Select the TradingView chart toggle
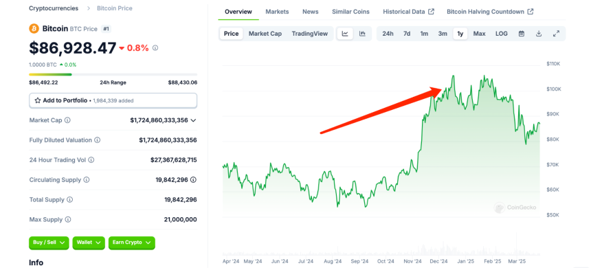The image size is (591, 268). pyautogui.click(x=310, y=34)
